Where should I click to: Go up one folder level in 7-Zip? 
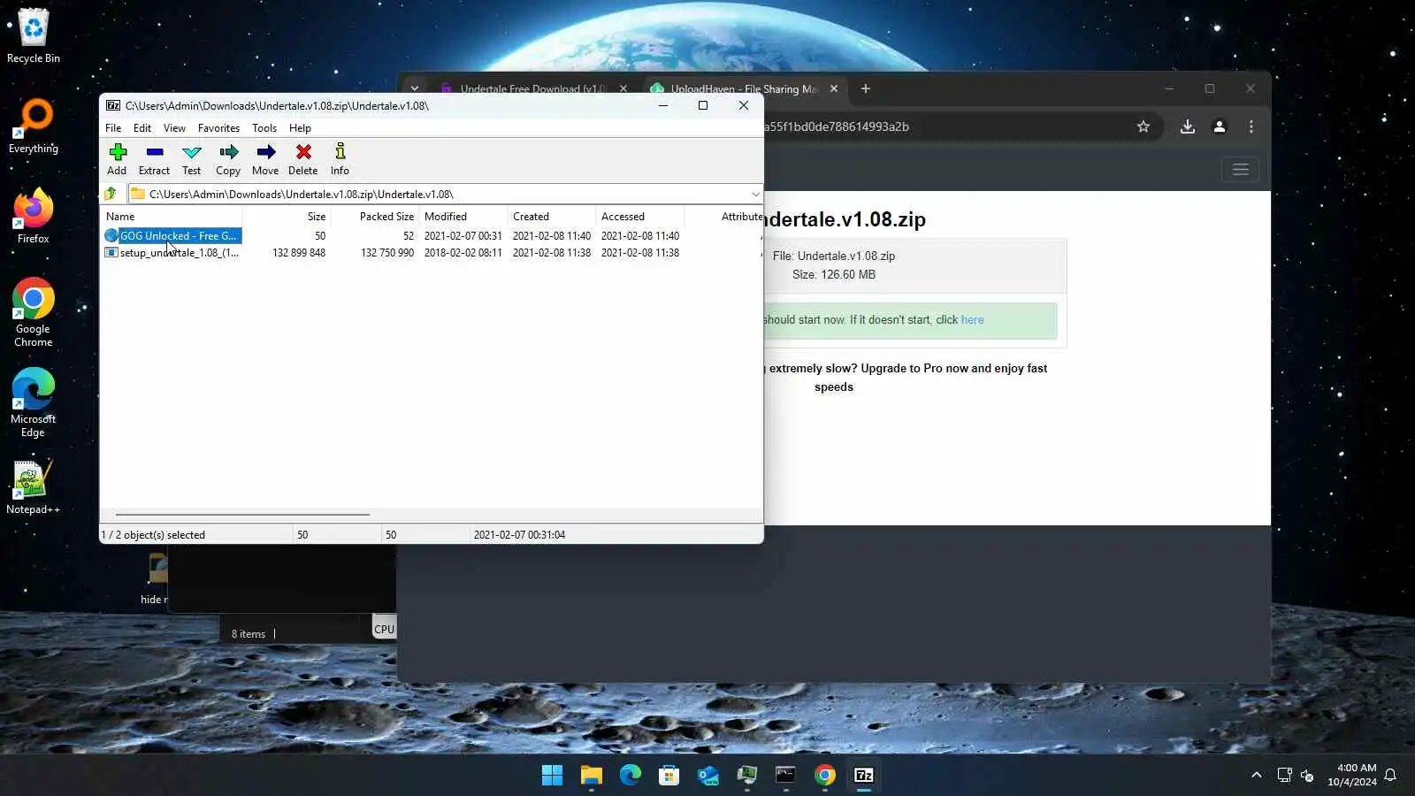(x=111, y=194)
